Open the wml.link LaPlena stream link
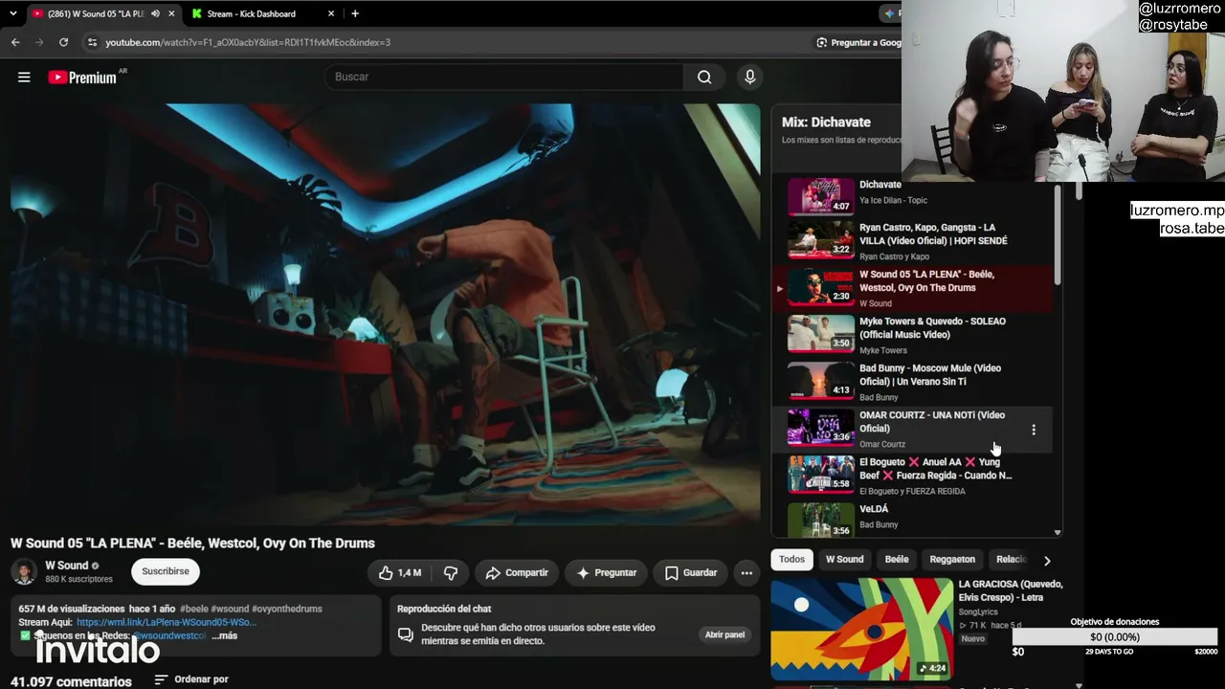The width and height of the screenshot is (1225, 689). (167, 622)
